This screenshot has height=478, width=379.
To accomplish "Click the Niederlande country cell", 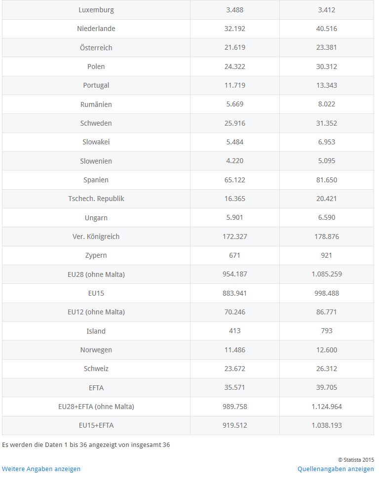I will pos(96,29).
